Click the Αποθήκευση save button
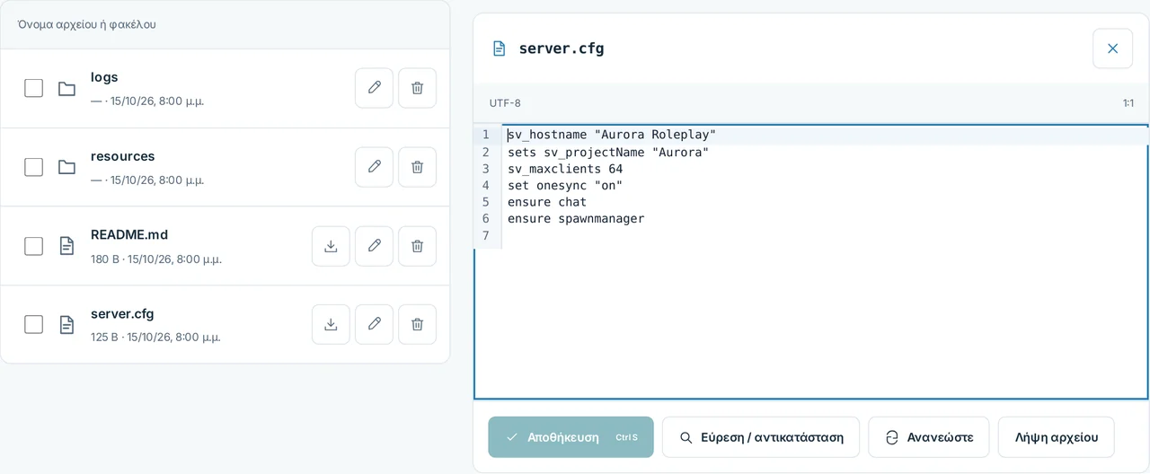Viewport: 1150px width, 474px height. tap(571, 437)
